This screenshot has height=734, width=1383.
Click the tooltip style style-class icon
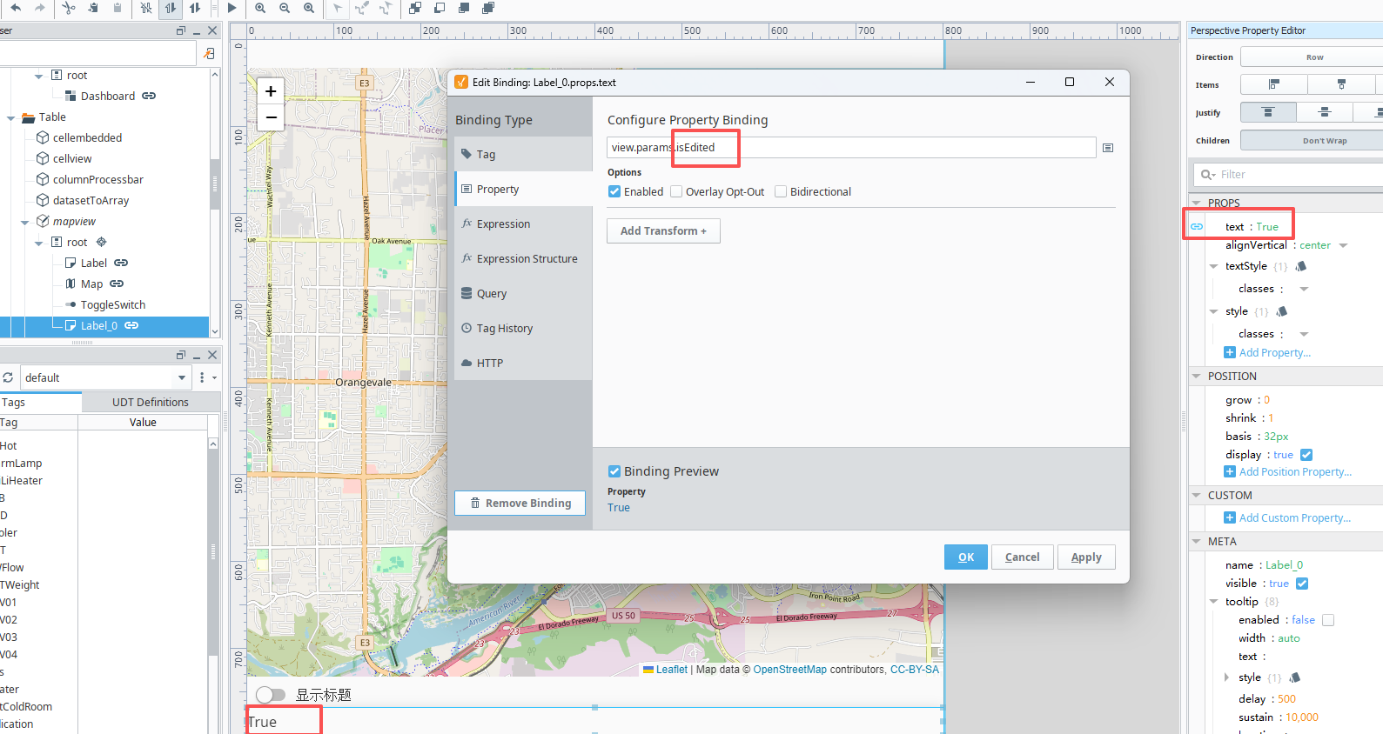(1294, 677)
